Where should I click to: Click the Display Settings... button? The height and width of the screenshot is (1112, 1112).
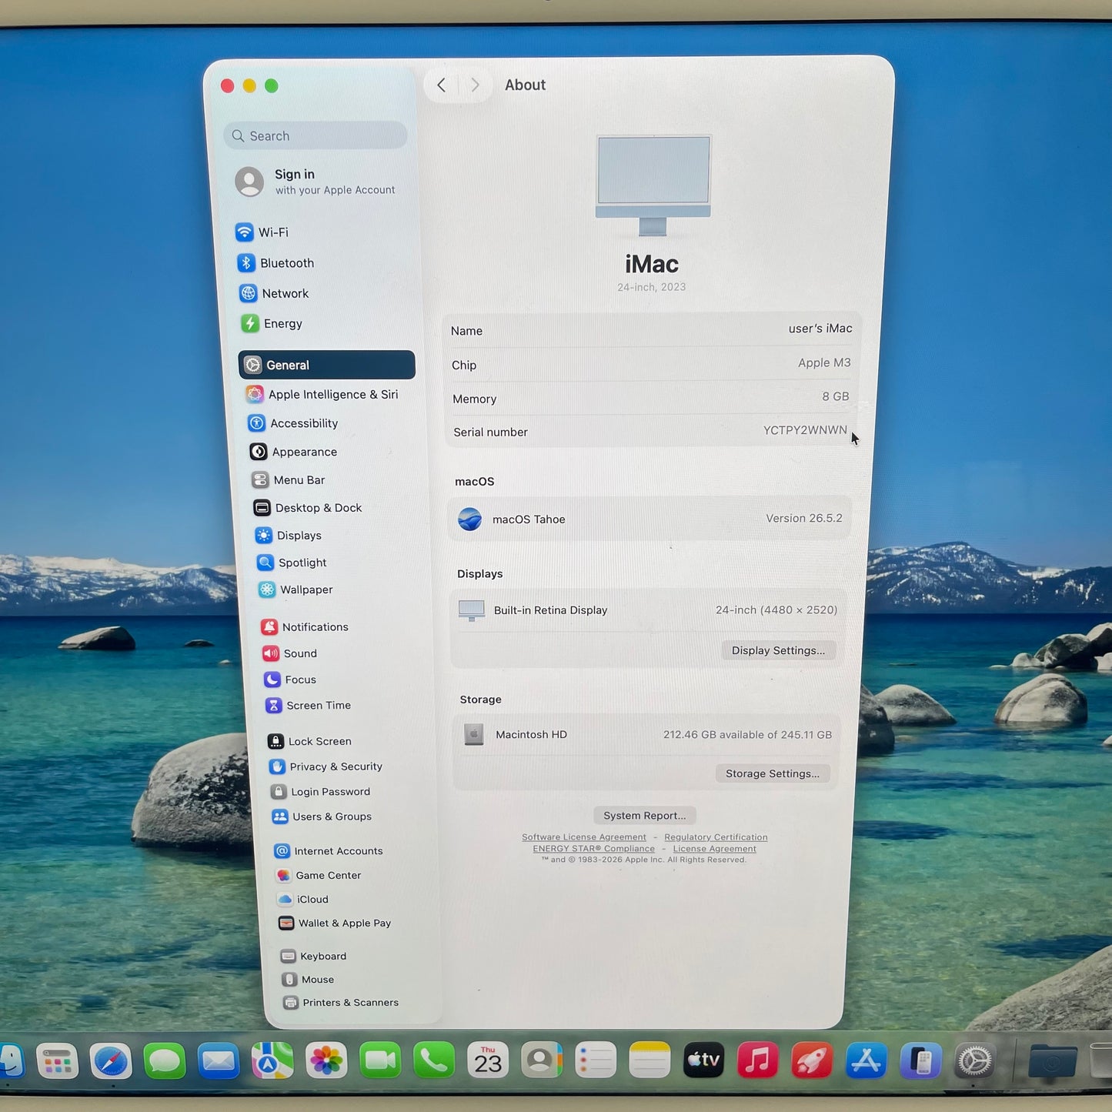click(778, 650)
